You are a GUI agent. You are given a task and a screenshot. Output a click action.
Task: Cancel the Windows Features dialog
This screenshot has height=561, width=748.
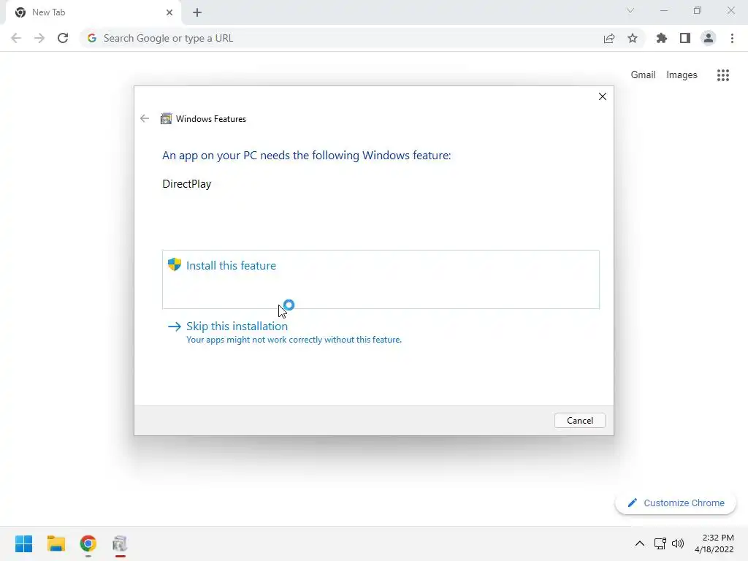click(579, 420)
